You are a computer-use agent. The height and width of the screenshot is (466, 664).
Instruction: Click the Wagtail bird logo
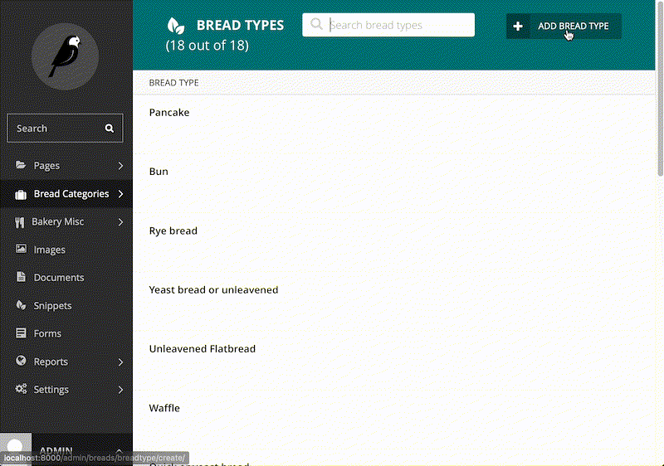66,56
